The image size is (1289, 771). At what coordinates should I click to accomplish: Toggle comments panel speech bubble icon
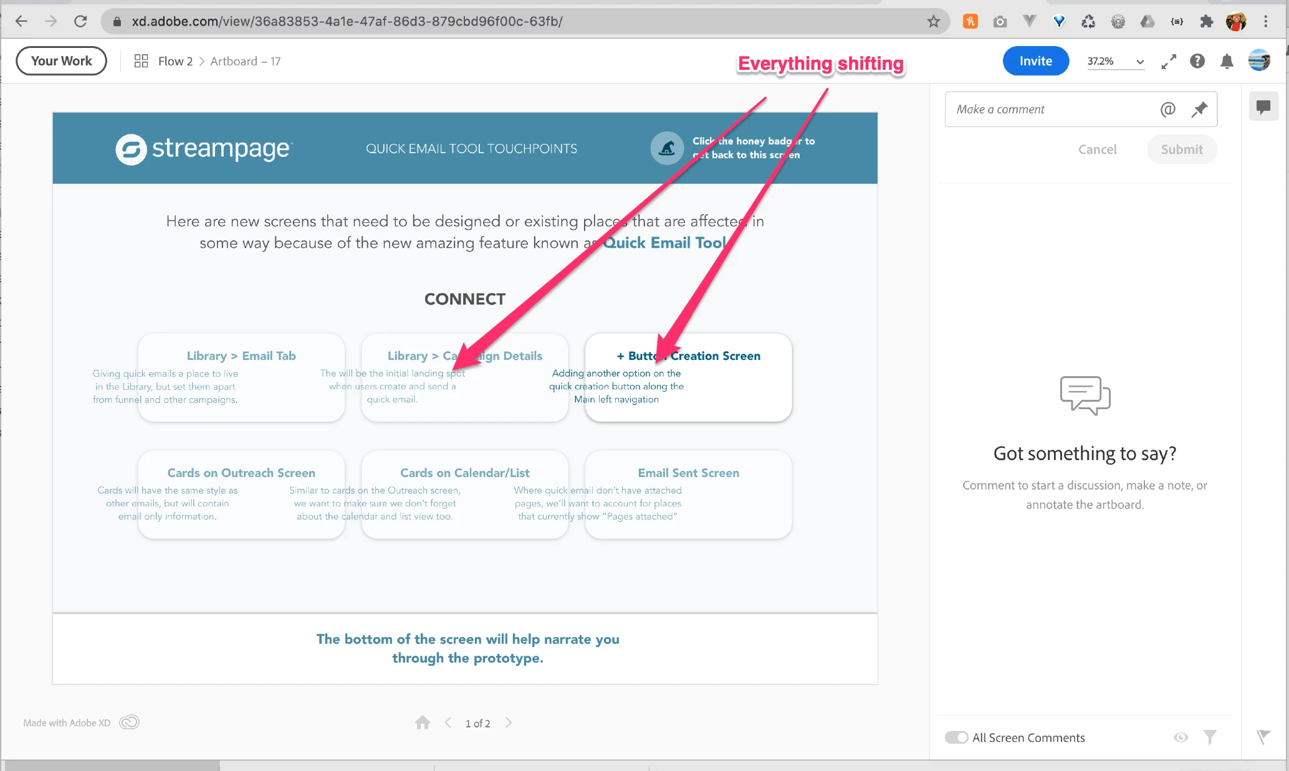[1263, 106]
